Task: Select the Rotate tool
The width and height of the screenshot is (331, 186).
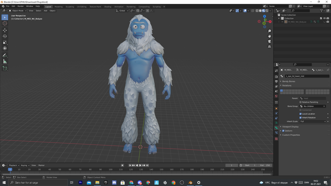Action: pyautogui.click(x=5, y=36)
